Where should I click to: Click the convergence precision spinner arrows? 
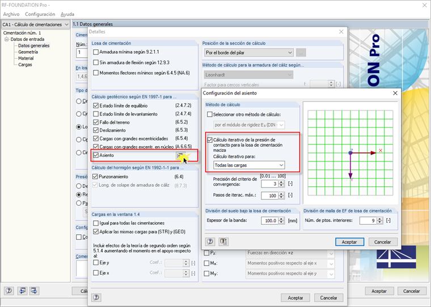point(281,184)
